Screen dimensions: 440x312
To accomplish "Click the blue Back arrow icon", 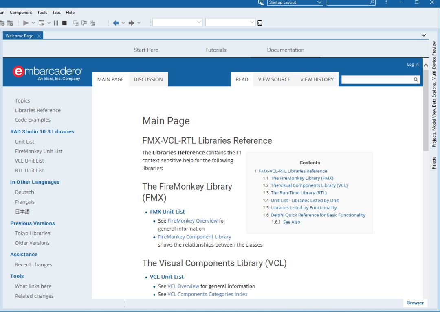I will pos(116,23).
